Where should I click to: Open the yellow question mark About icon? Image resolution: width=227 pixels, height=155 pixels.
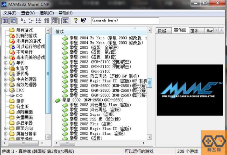point(76,20)
